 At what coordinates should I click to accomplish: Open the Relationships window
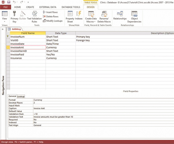[x=120, y=15]
